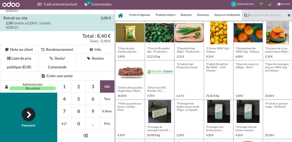This screenshot has height=142, width=292.
Task: Tap numpad key 6
Action: 93,99
